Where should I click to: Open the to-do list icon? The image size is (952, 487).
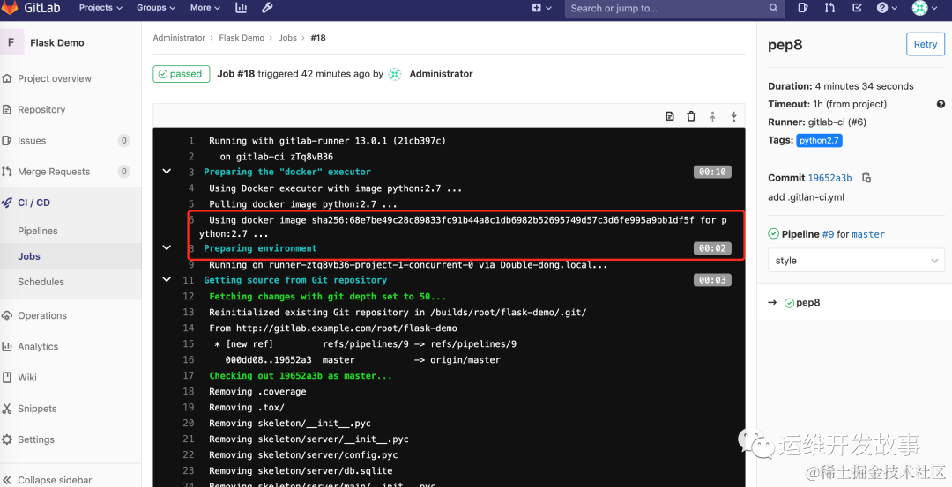tap(858, 8)
